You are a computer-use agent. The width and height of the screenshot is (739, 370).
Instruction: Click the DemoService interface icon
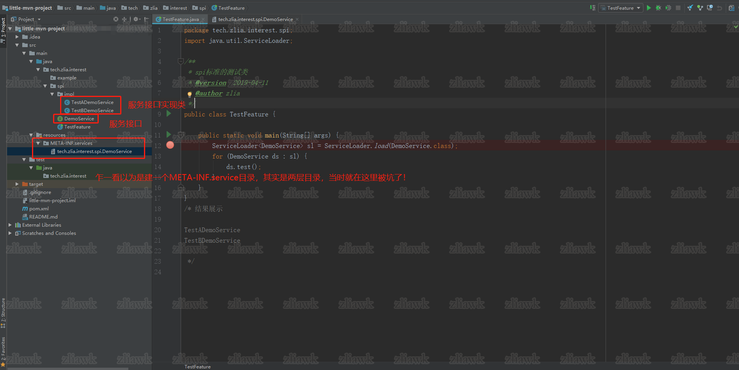(x=60, y=119)
